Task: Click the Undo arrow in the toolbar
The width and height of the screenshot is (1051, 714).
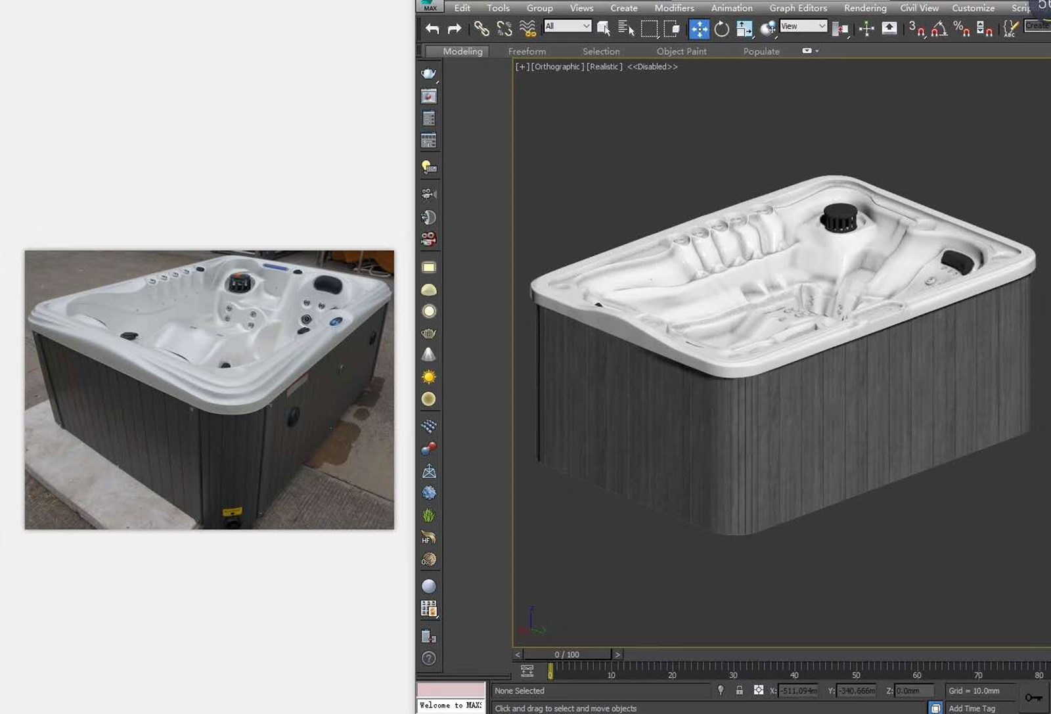Action: tap(432, 29)
